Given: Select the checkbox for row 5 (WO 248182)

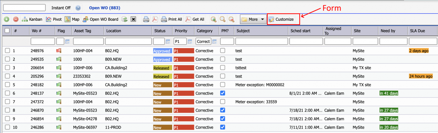Looking at the screenshot, I should tap(7, 85).
